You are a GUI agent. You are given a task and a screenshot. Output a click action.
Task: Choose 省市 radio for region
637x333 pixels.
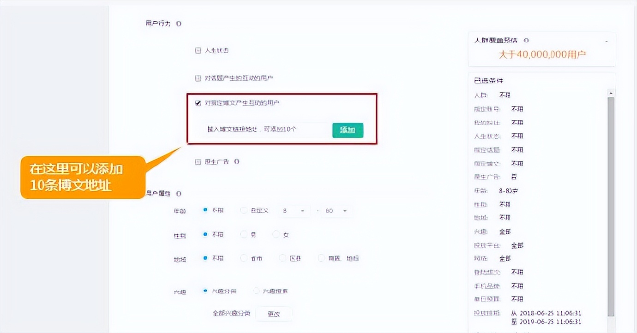click(x=244, y=258)
